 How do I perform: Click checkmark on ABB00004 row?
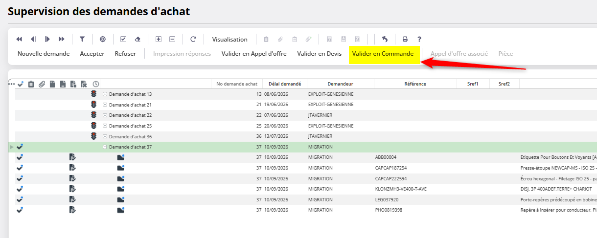20,157
